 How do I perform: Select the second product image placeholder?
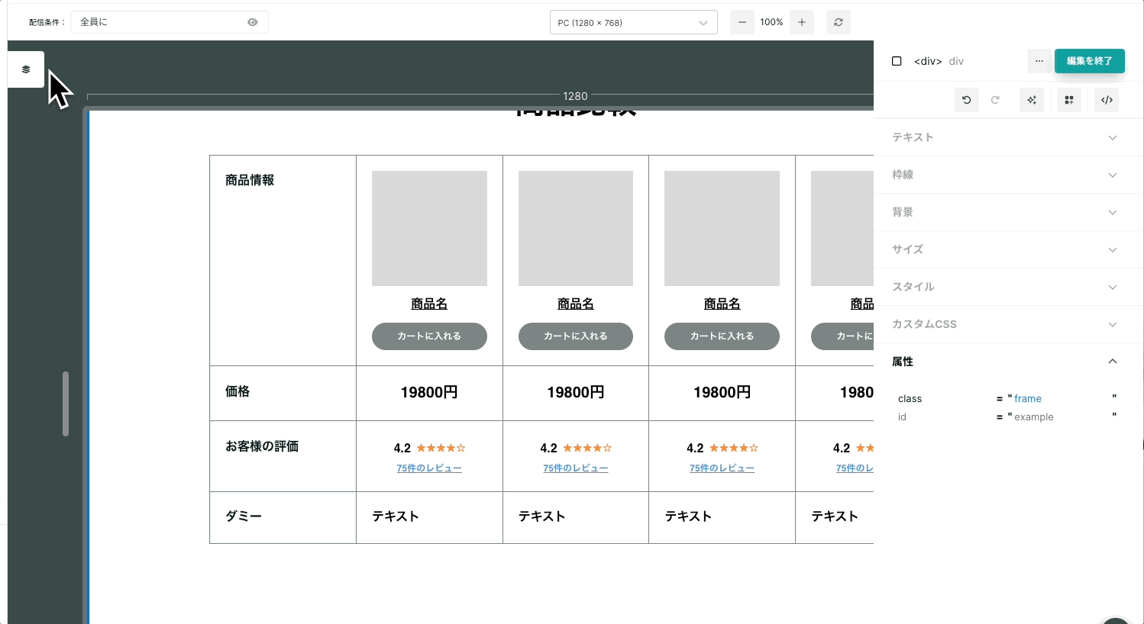[576, 228]
